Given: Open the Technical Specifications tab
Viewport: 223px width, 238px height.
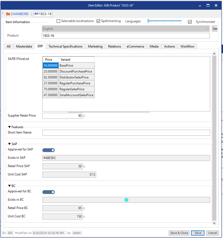Looking at the screenshot, I should coord(66,46).
